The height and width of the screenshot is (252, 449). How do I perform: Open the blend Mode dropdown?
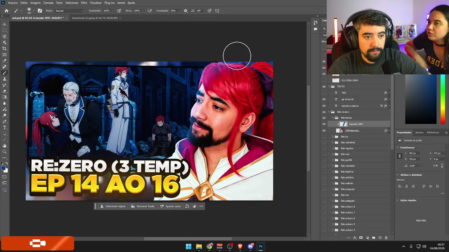69,11
